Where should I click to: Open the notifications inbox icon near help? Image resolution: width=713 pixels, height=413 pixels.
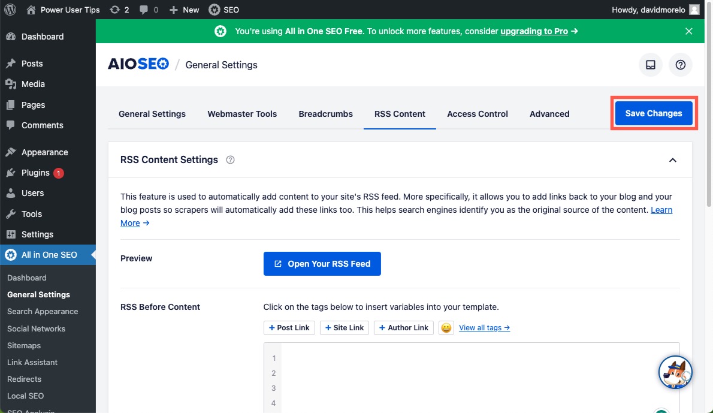pyautogui.click(x=651, y=65)
